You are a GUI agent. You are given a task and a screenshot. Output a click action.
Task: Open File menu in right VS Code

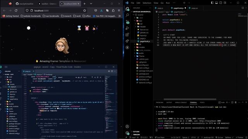coord(133,3)
